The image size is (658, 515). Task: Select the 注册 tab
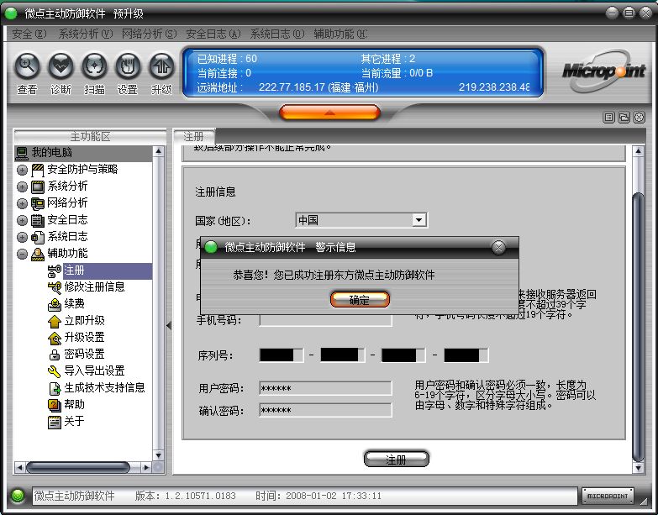tap(194, 136)
